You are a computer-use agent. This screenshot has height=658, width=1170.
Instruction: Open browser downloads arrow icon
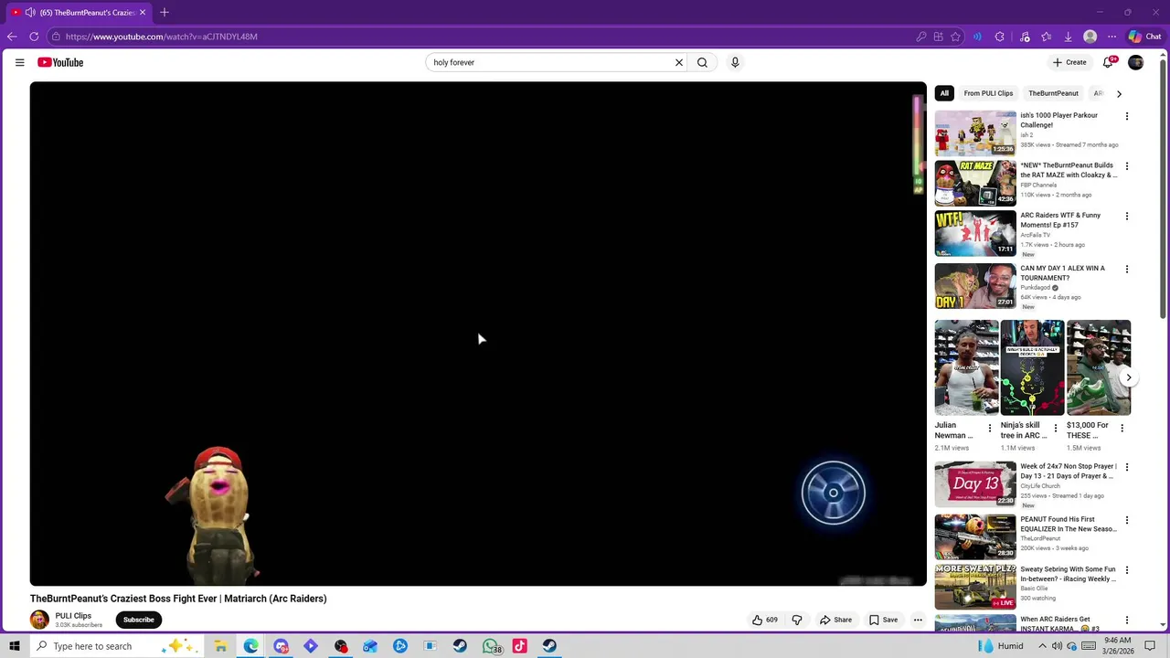pos(1068,37)
